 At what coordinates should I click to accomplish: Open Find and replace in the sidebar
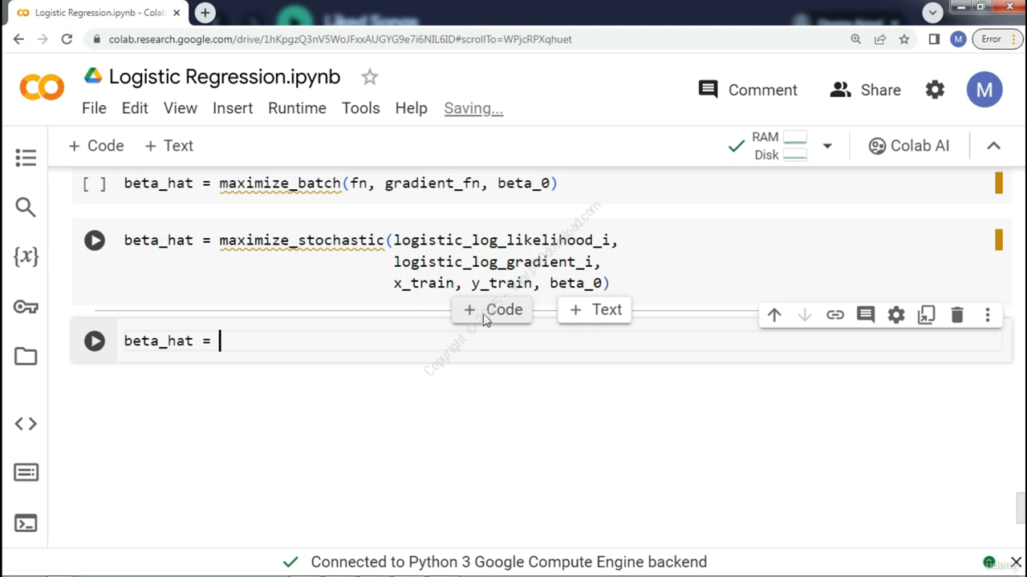pos(26,208)
